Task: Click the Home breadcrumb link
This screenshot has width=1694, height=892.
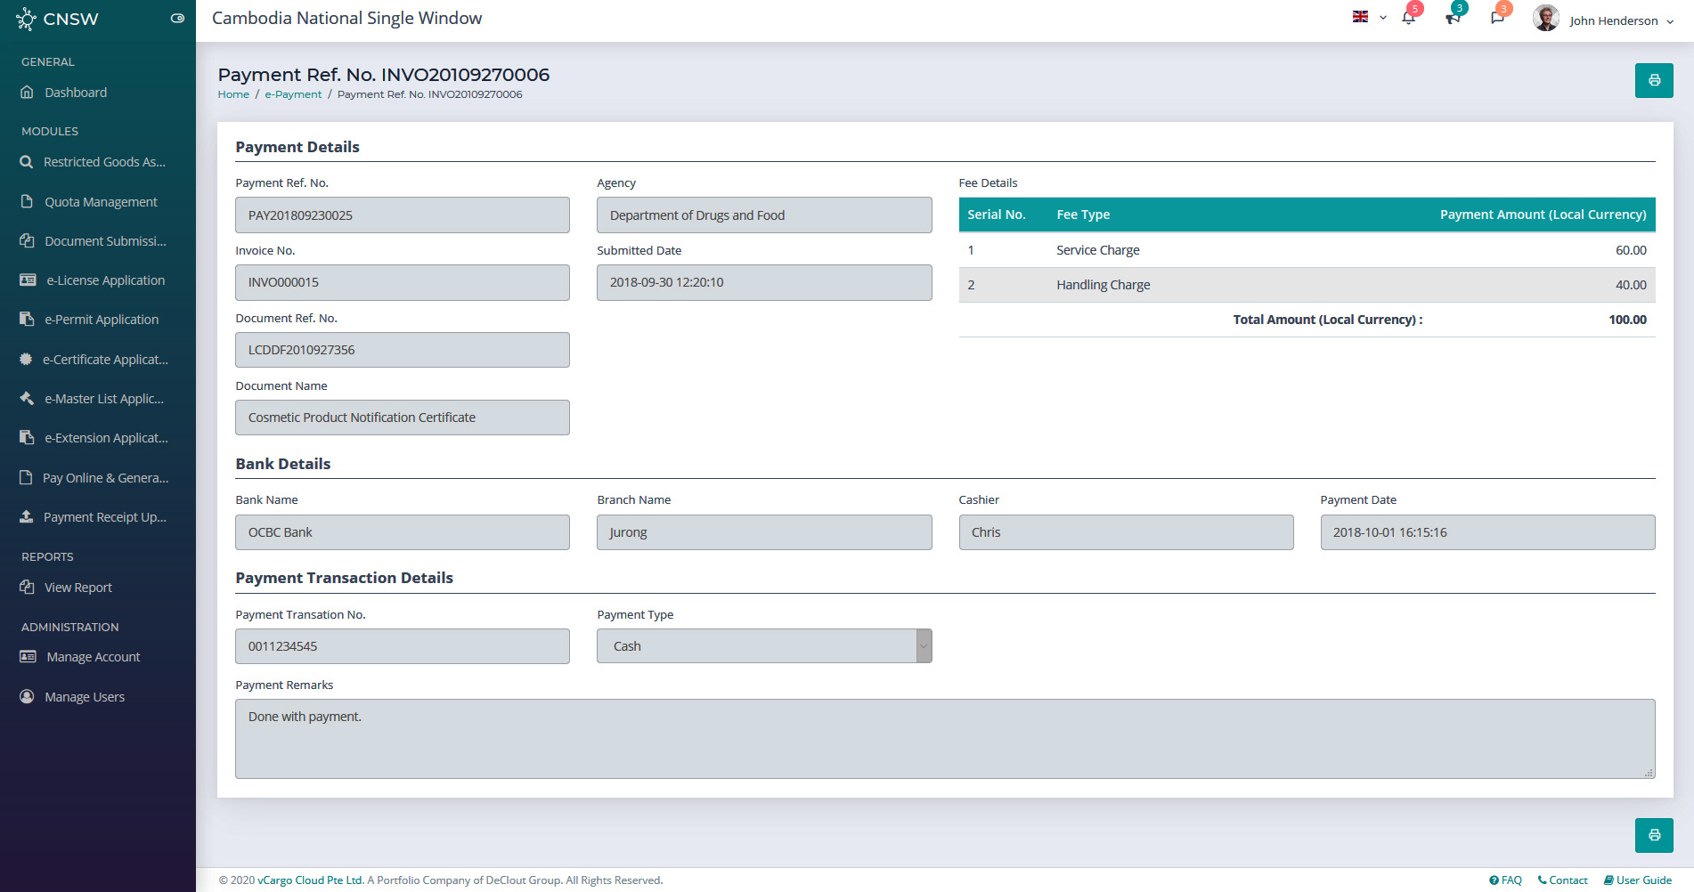Action: pyautogui.click(x=233, y=94)
